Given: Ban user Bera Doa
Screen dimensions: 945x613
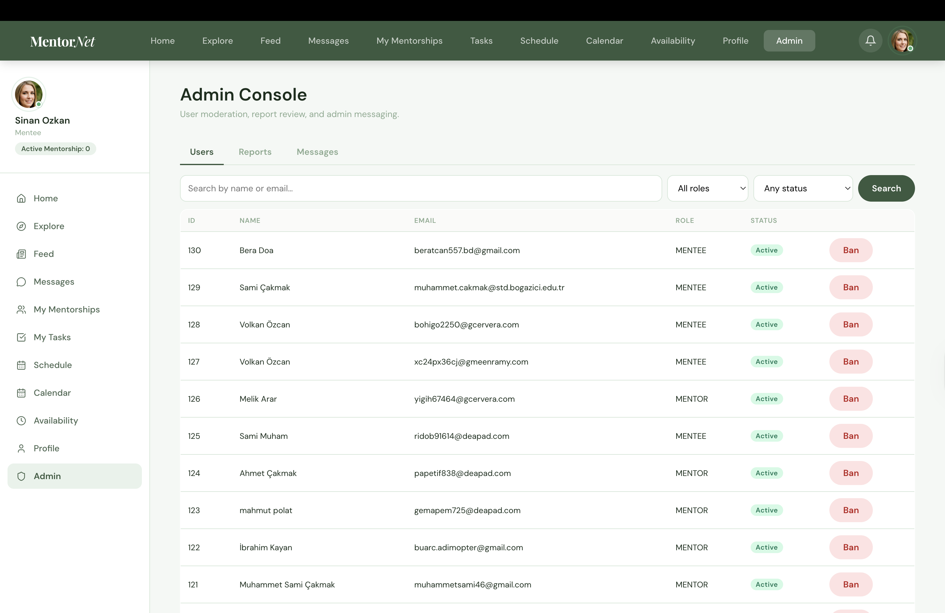Looking at the screenshot, I should 851,250.
